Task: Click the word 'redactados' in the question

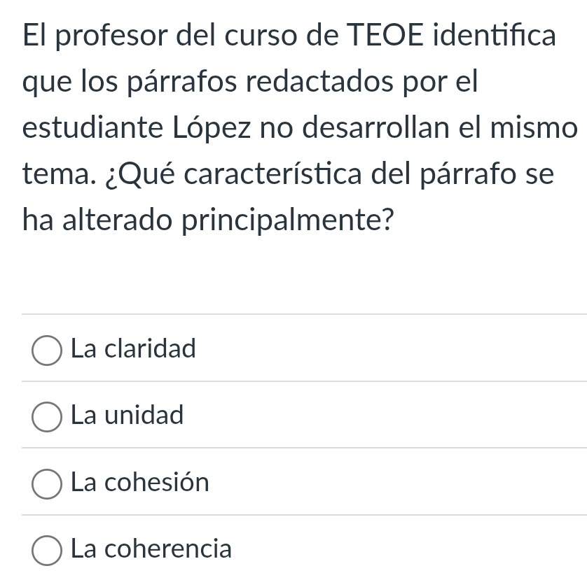Action: pyautogui.click(x=319, y=81)
